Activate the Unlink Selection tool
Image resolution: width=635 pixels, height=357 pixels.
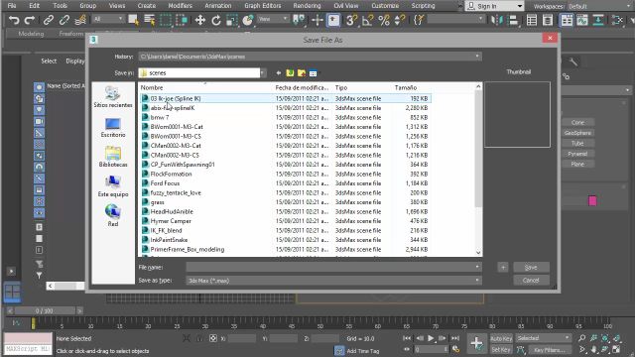[x=63, y=20]
